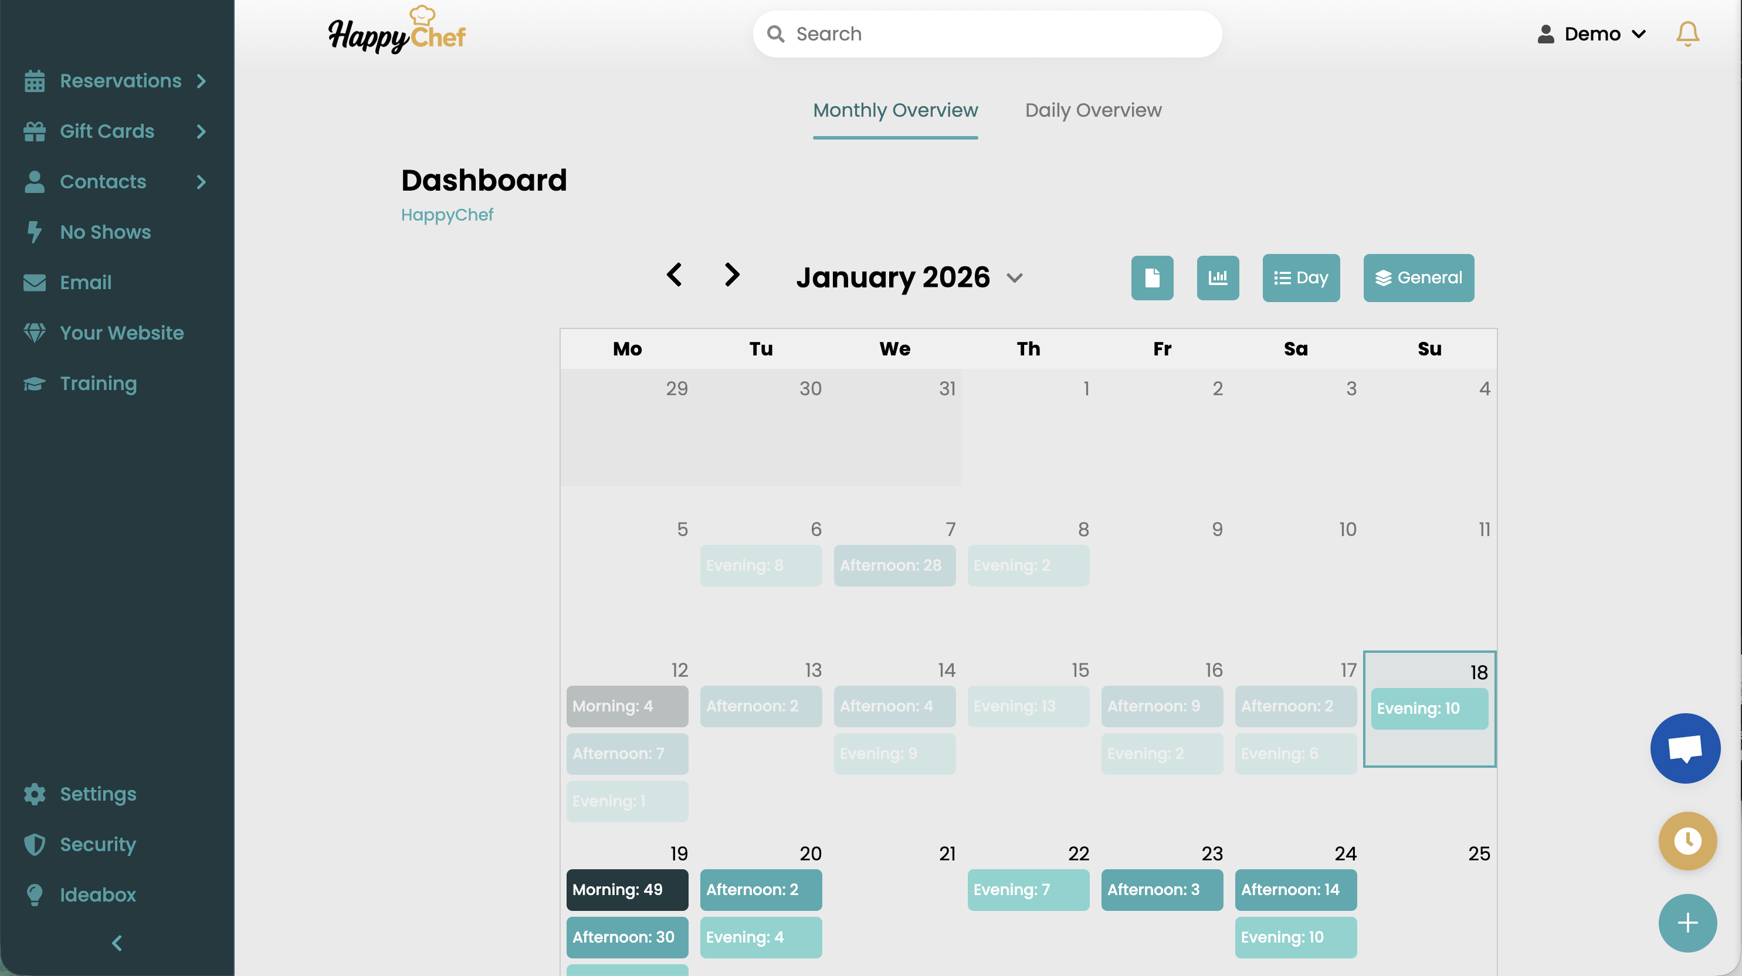This screenshot has height=976, width=1742.
Task: Open the chat support bubble
Action: [x=1685, y=748]
